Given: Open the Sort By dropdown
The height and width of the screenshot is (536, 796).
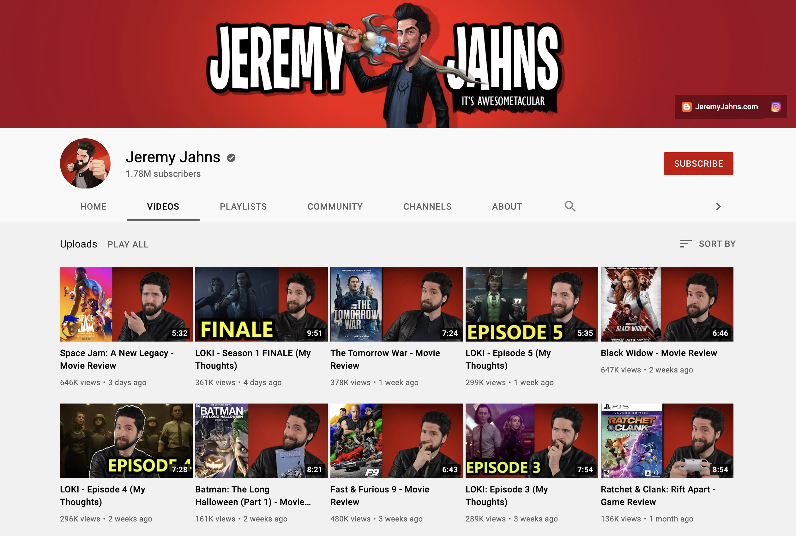Looking at the screenshot, I should pos(717,244).
